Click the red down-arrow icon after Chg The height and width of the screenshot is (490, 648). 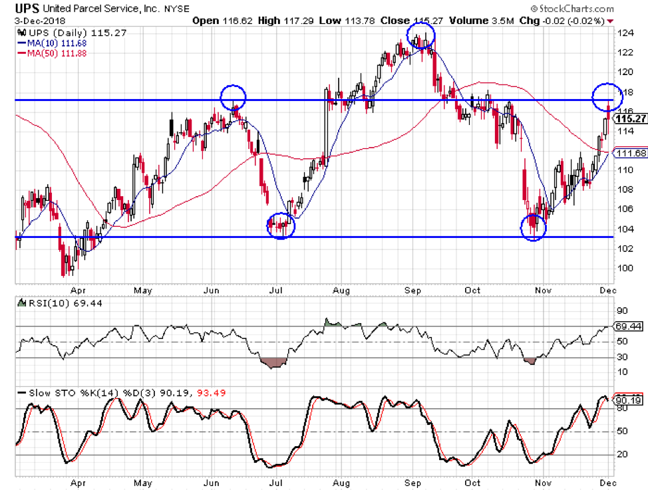(x=610, y=21)
